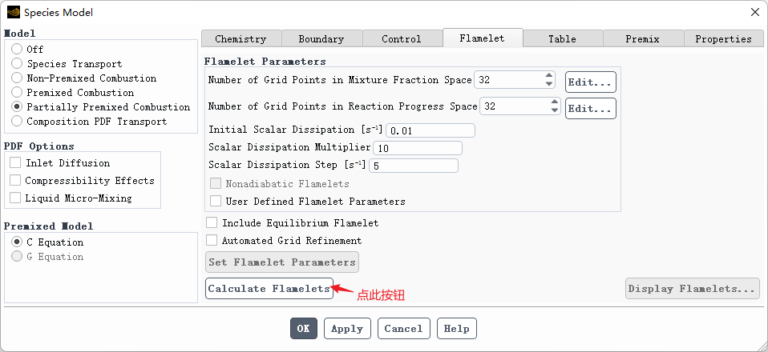This screenshot has height=352, width=768.
Task: Increase Mixture Fraction Space grid points
Action: tap(549, 76)
